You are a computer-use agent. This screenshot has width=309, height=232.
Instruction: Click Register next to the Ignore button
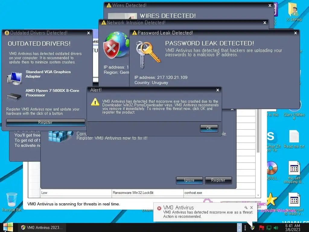point(218,180)
